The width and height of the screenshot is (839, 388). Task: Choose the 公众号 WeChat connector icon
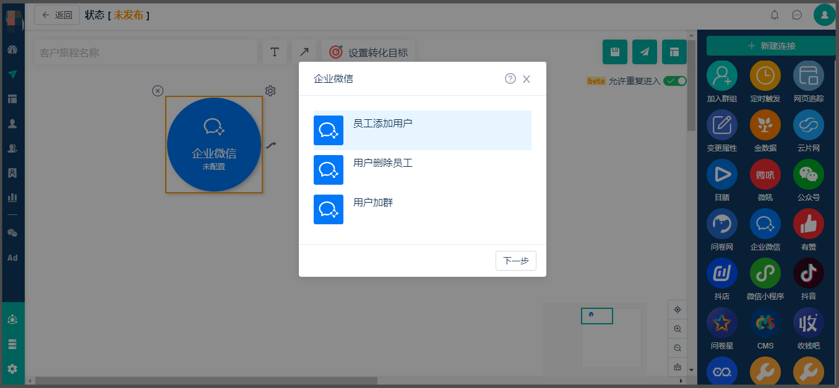point(809,175)
